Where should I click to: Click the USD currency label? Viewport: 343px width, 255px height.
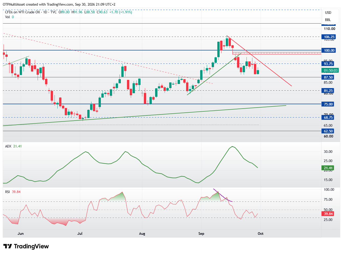point(328,13)
